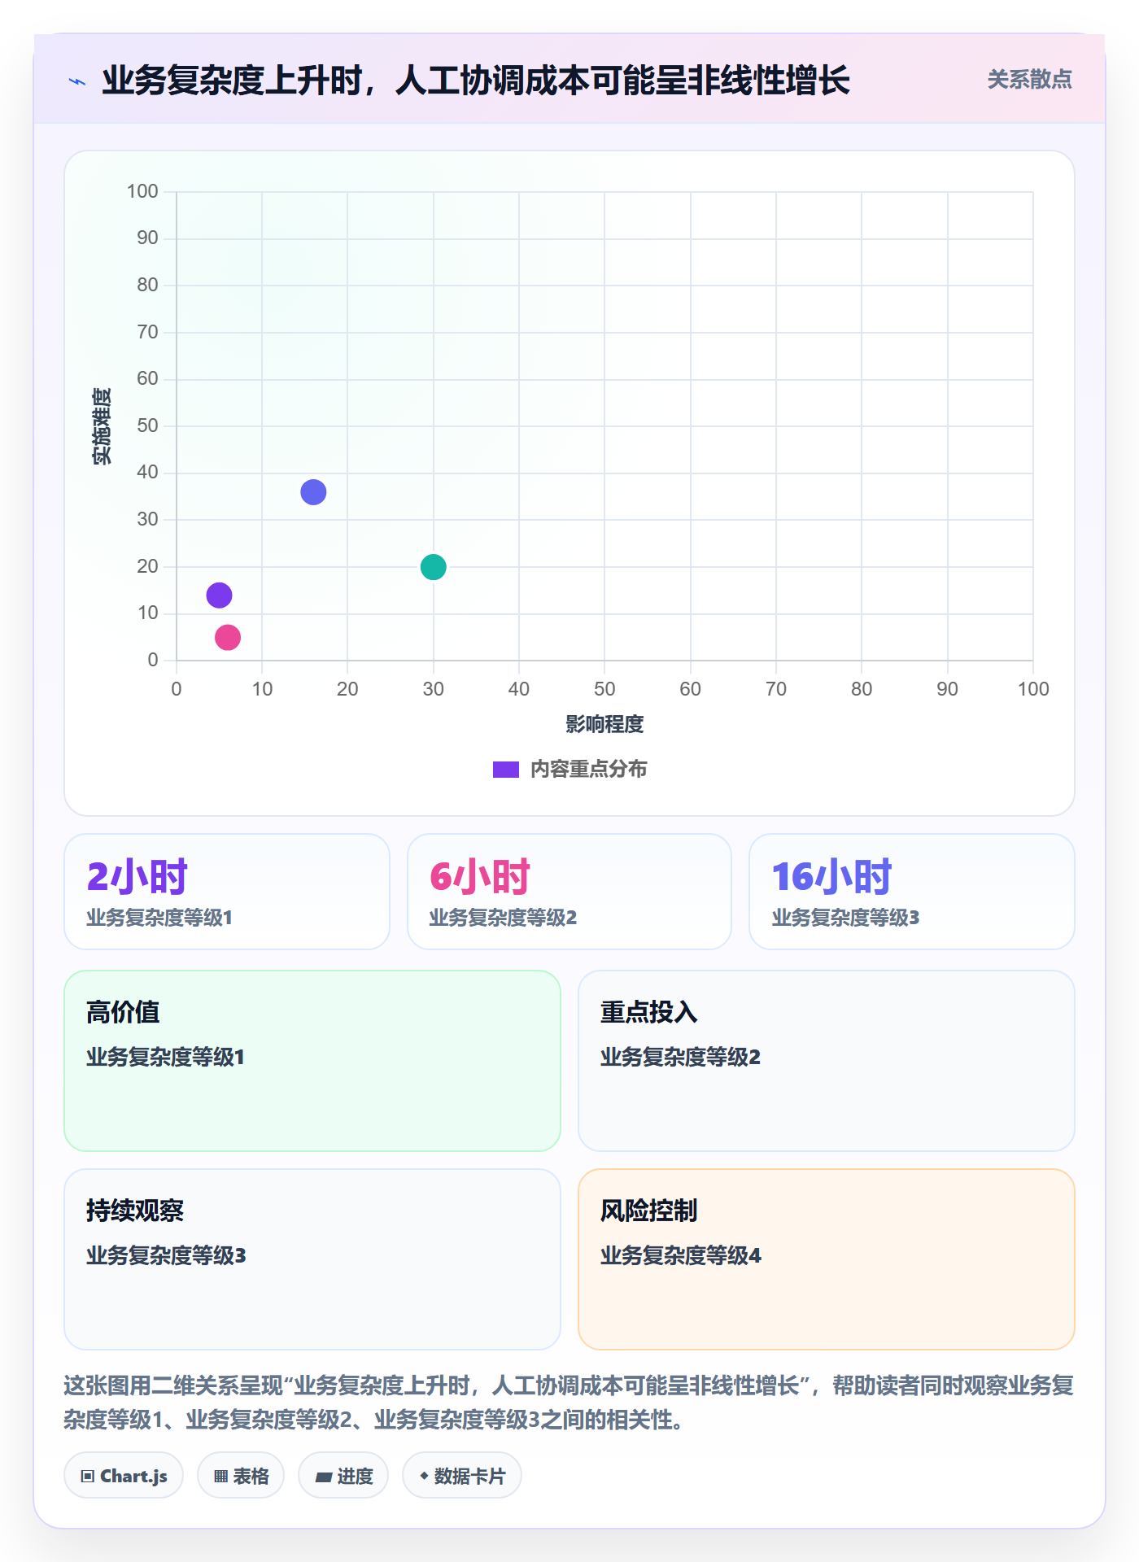Click the lightning bolt icon in the header

point(77,81)
